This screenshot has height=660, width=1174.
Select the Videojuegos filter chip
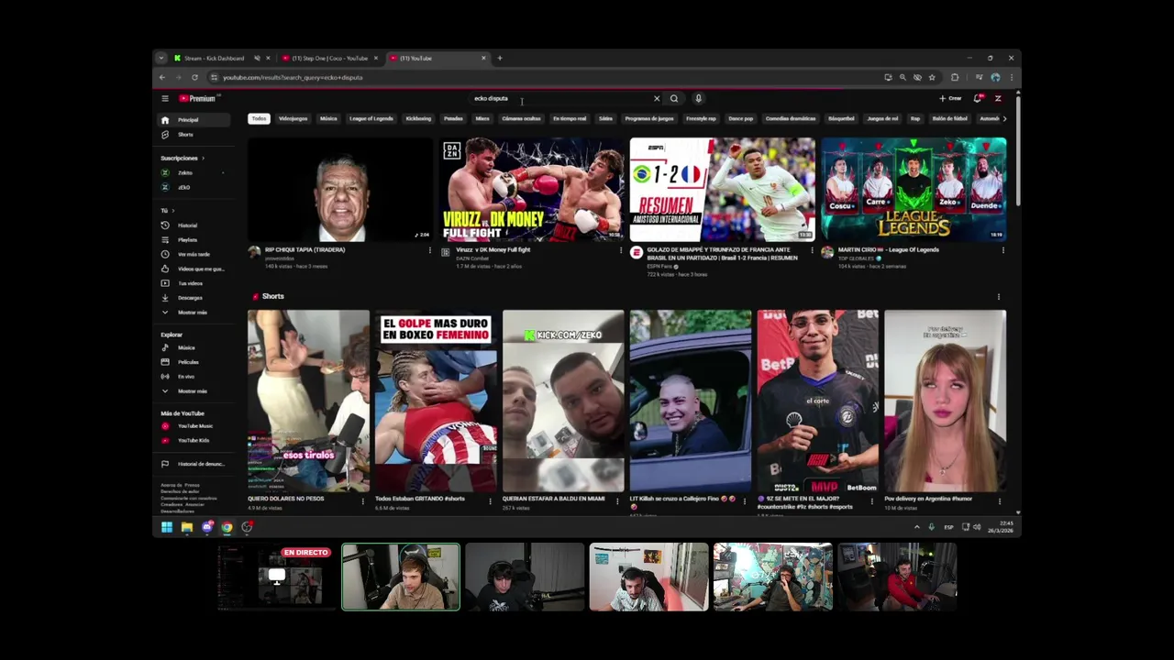(x=293, y=118)
